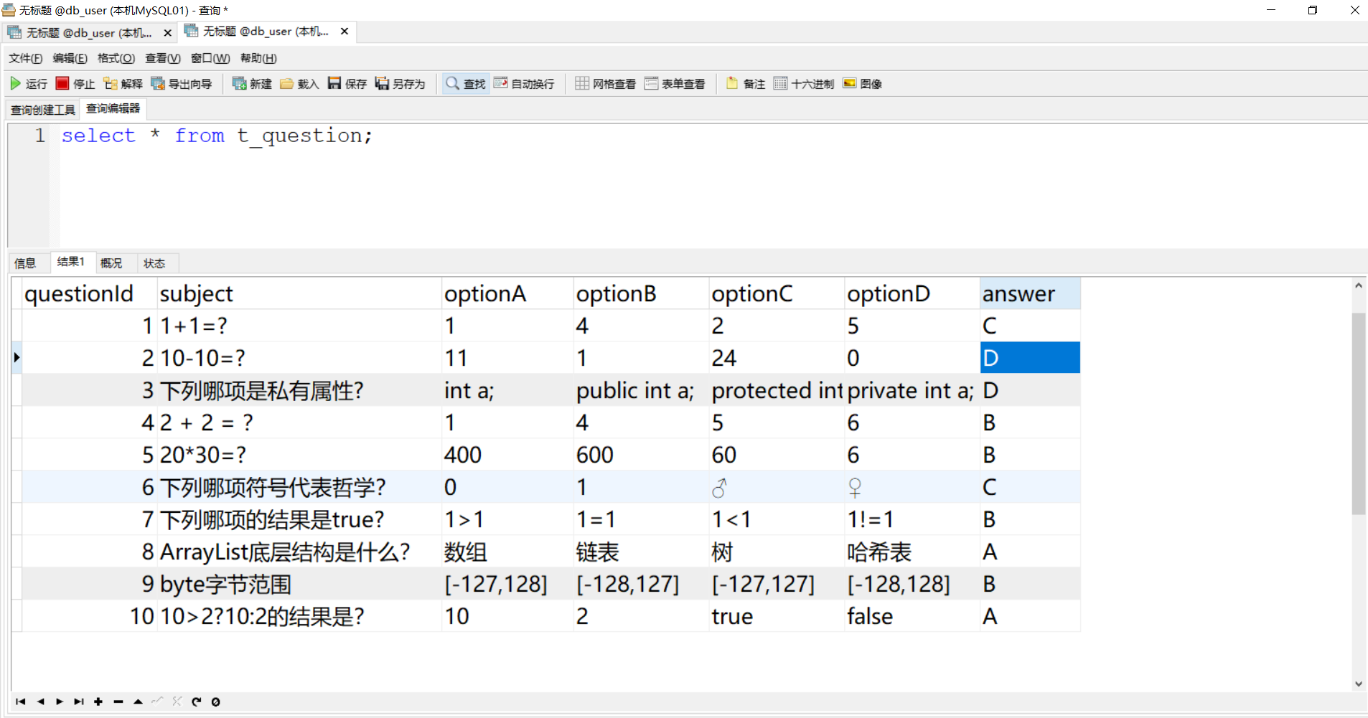
Task: Switch to 表单查看 form view
Action: coord(675,84)
